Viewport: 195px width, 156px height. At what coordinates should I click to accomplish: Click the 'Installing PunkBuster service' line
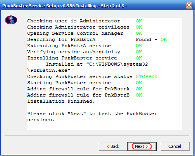pyautogui.click(x=72, y=58)
